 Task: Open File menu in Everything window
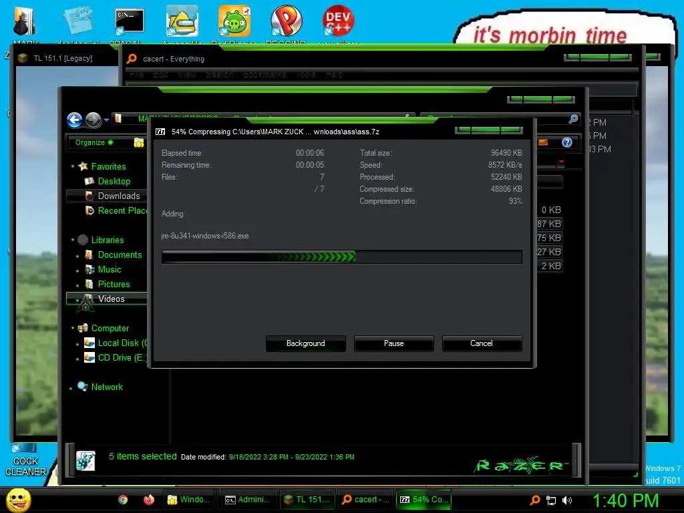136,75
